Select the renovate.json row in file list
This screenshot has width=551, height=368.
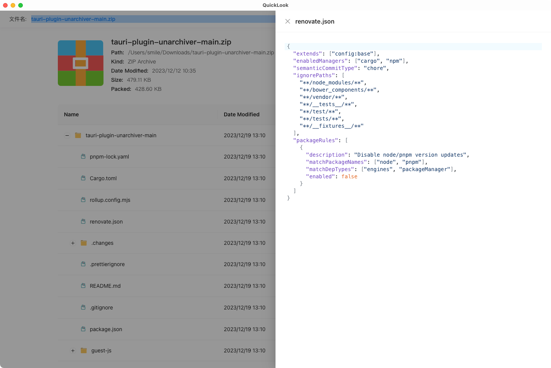[167, 222]
